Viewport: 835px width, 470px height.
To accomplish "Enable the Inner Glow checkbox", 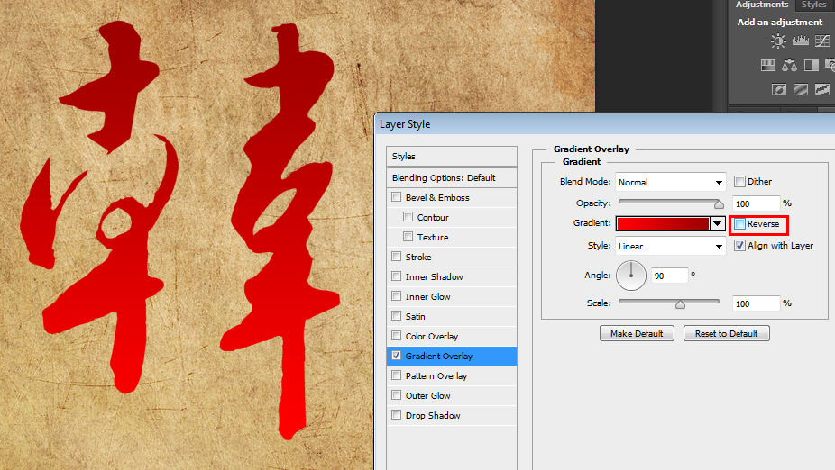I will coord(396,295).
